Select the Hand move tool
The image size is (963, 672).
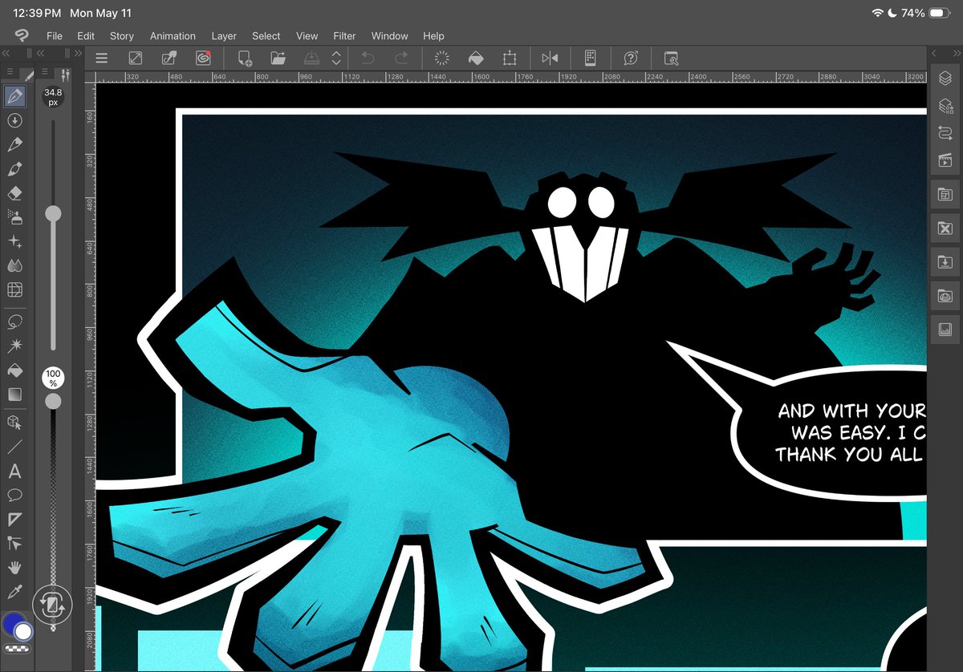tap(14, 568)
